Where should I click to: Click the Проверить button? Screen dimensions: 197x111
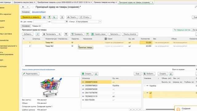pos(77,34)
